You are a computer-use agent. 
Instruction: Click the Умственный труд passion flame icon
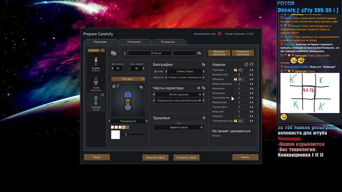(235, 121)
